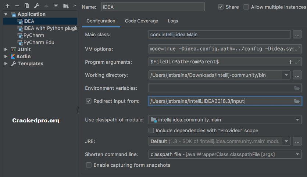Browse for working directory ellipsis button
The height and width of the screenshot is (177, 307).
pos(297,75)
